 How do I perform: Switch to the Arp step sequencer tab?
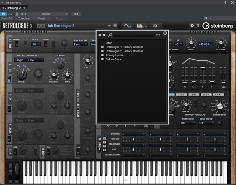click(142, 26)
